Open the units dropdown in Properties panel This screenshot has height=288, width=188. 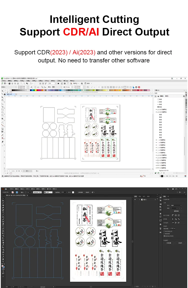[176, 205]
